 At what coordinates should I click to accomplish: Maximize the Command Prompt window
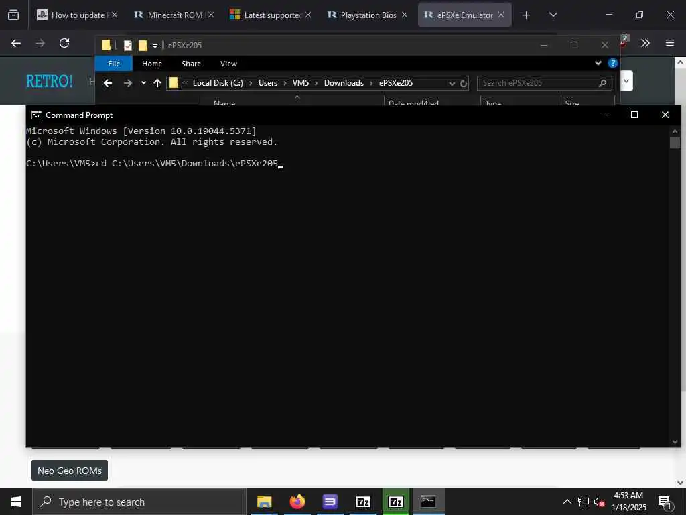tap(634, 115)
